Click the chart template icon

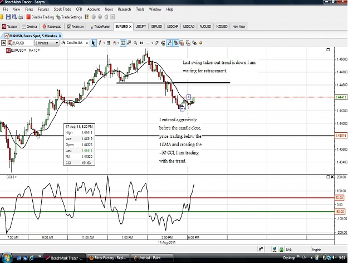(182, 43)
